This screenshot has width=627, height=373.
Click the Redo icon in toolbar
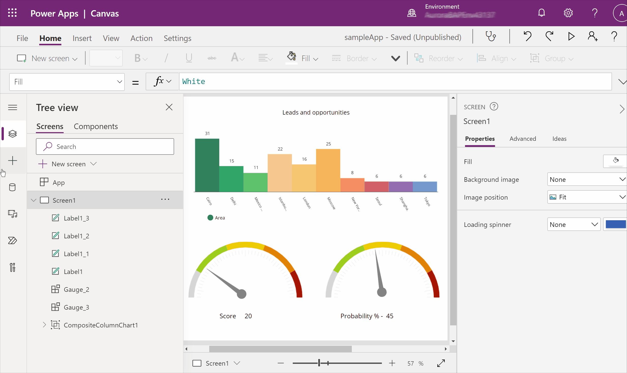tap(549, 37)
